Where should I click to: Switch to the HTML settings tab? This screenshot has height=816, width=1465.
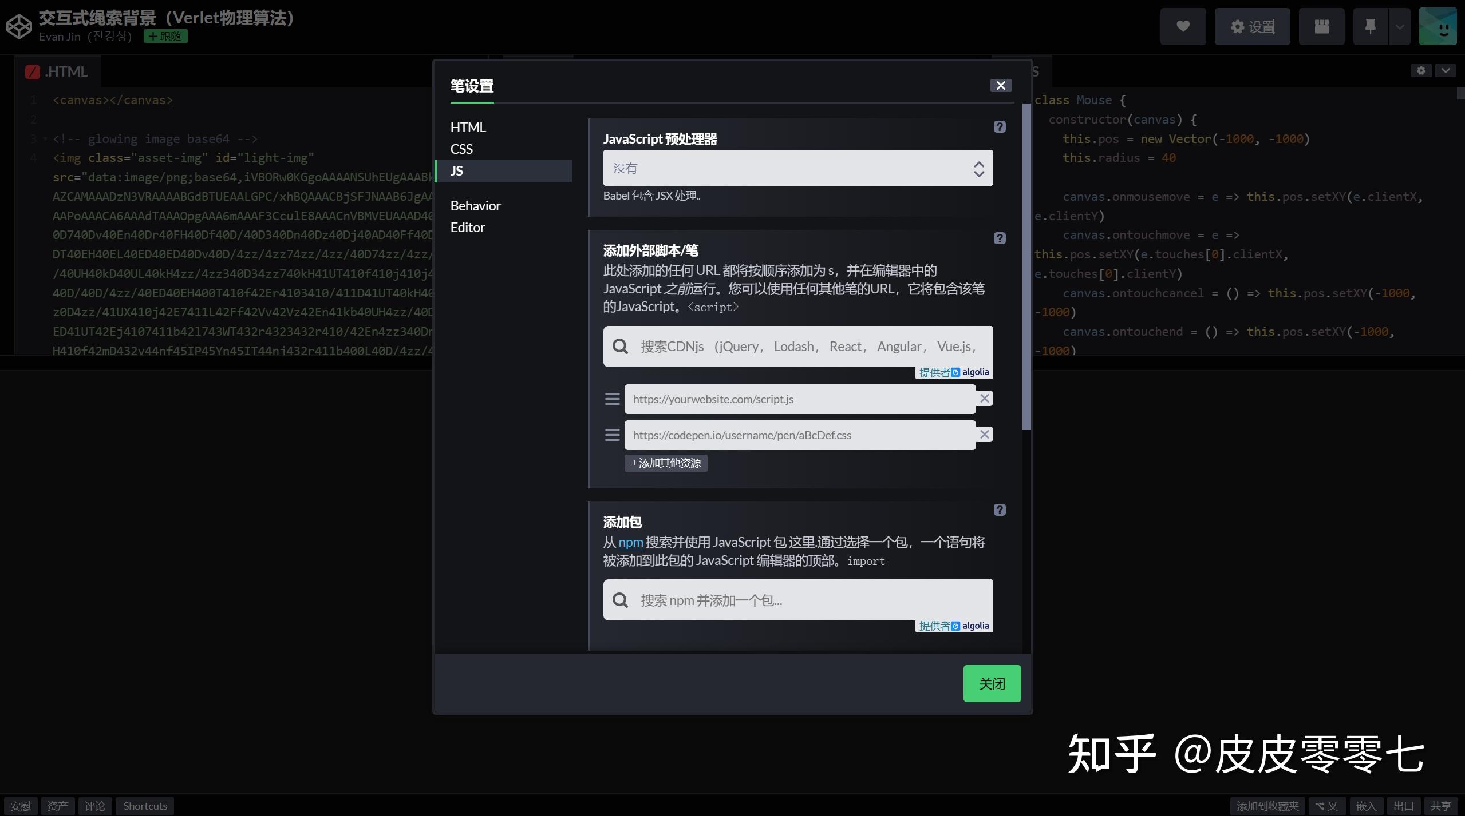click(468, 126)
